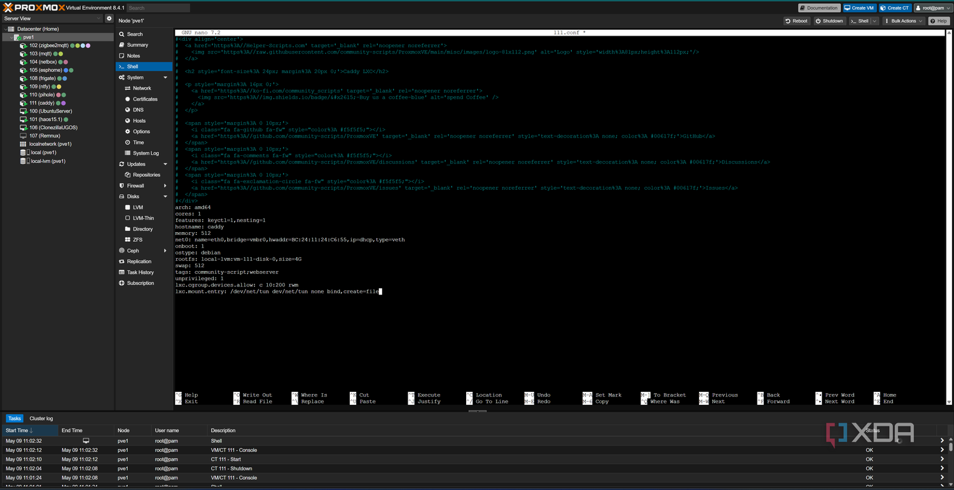954x490 pixels.
Task: Open the node Search panel
Action: click(x=144, y=34)
